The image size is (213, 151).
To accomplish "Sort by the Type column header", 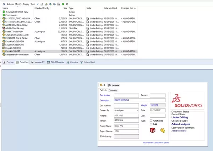I will tap(71, 8).
